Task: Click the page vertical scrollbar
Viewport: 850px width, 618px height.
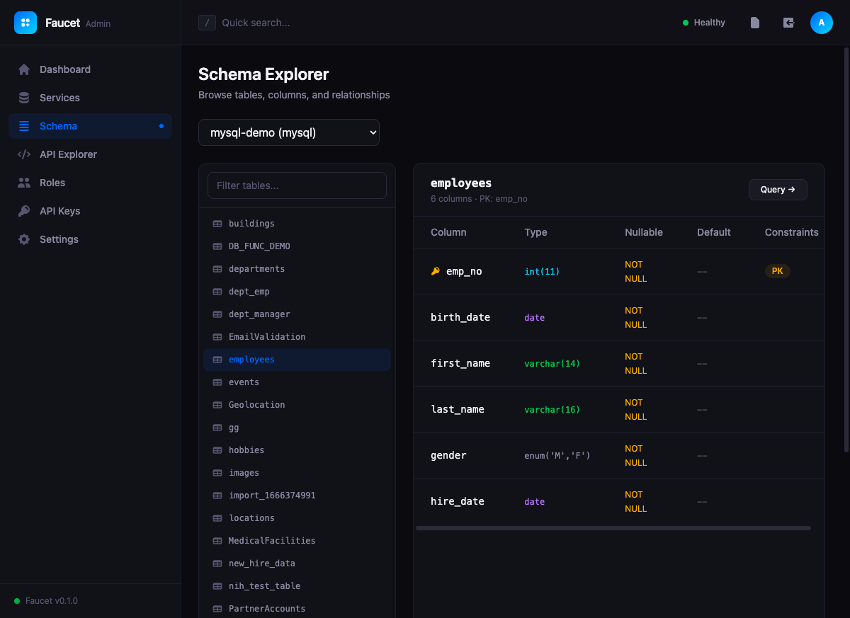Action: (846, 250)
